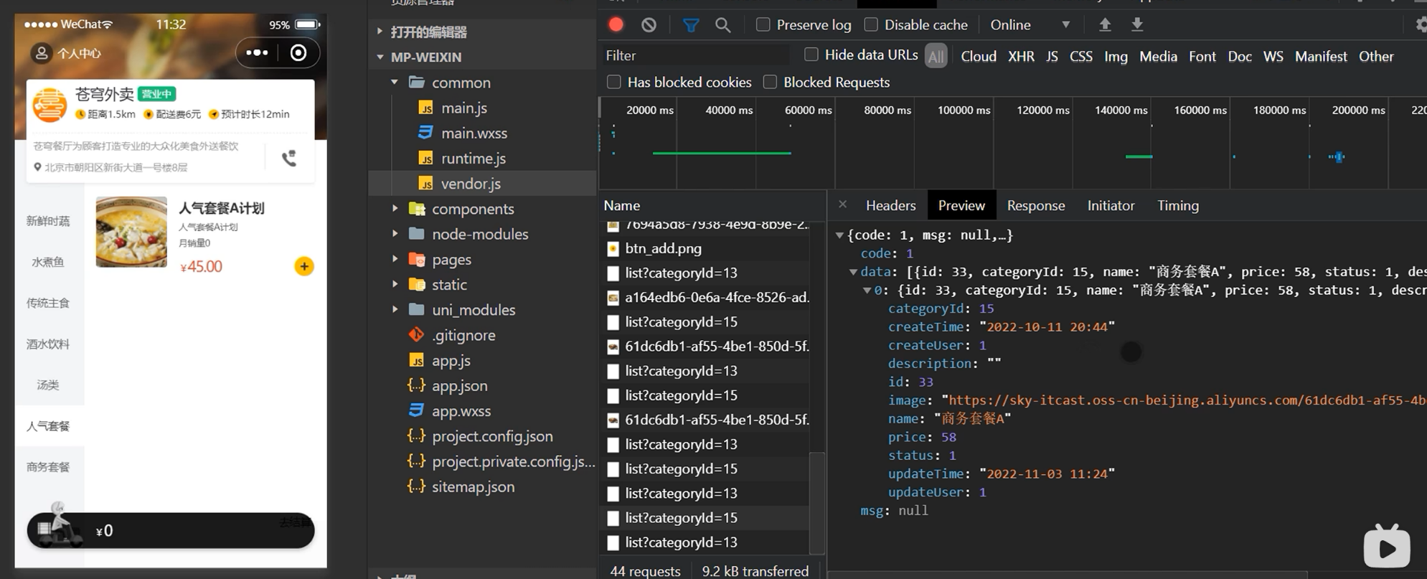Tap the 人气套餐 category in the menu
1427x579 pixels.
(x=48, y=426)
